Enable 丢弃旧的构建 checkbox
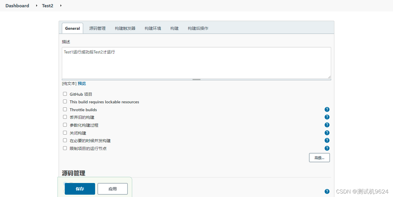 65,117
